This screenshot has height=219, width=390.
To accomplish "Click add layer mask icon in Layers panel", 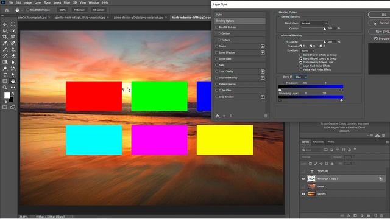I will [x=355, y=215].
